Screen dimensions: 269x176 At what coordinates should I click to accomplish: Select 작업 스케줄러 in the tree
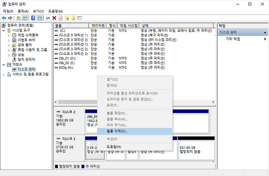click(28, 35)
